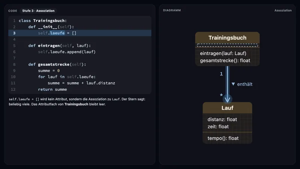Screen dimensions: 300x169
Task: Select code line 'for lauf in self.laeufe:'
Action: point(67,77)
